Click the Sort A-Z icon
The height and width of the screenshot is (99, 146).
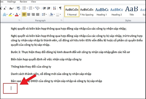pos(54,8)
